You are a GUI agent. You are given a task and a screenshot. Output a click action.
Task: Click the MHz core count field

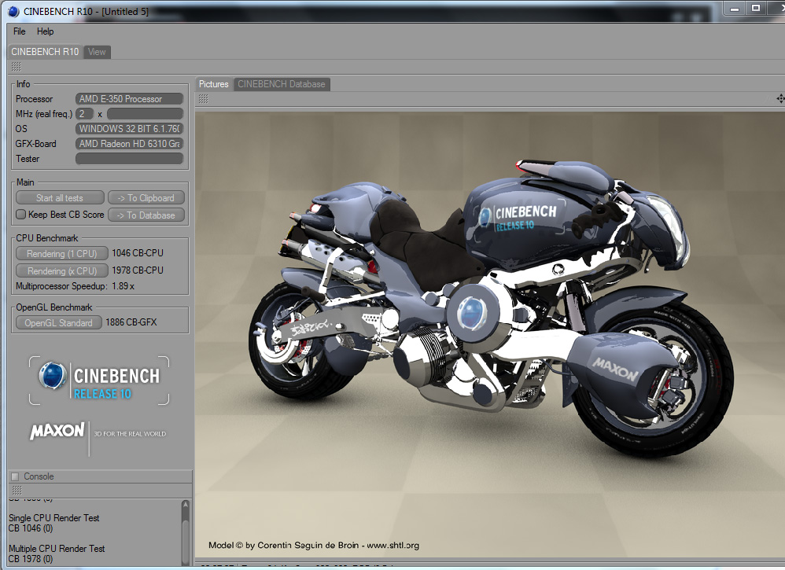pyautogui.click(x=85, y=113)
